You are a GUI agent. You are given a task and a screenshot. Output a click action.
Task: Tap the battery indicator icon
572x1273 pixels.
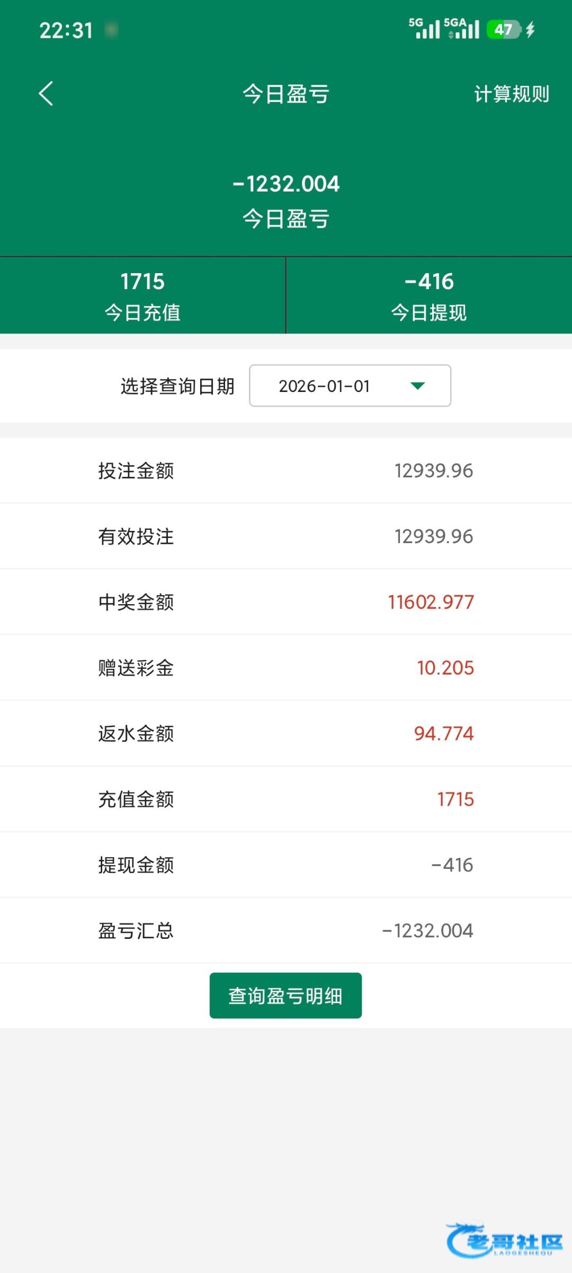coord(504,29)
